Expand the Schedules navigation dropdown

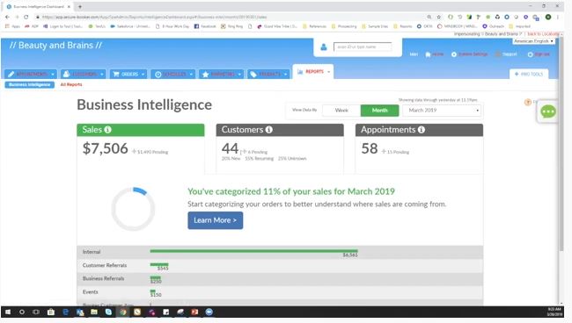[191, 75]
